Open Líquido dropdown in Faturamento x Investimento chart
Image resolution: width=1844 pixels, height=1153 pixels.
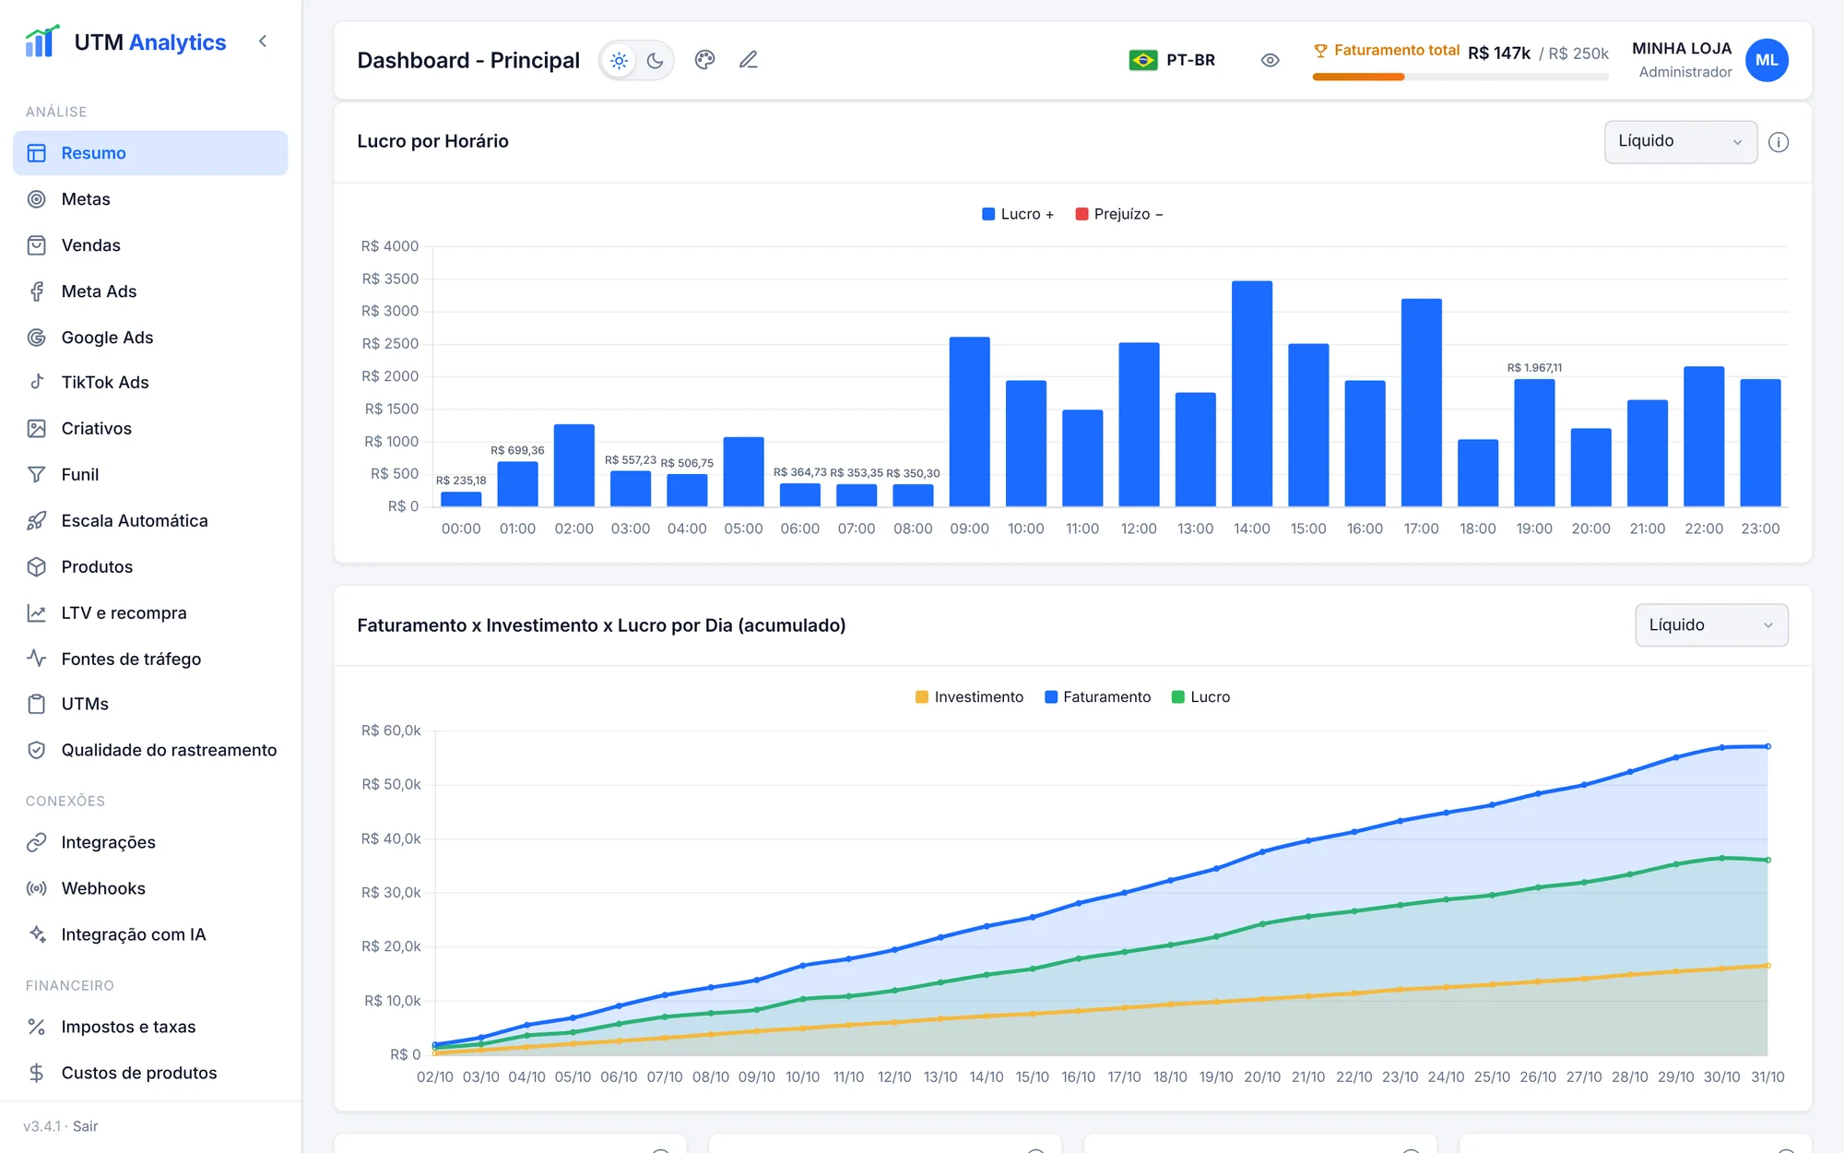pos(1711,625)
